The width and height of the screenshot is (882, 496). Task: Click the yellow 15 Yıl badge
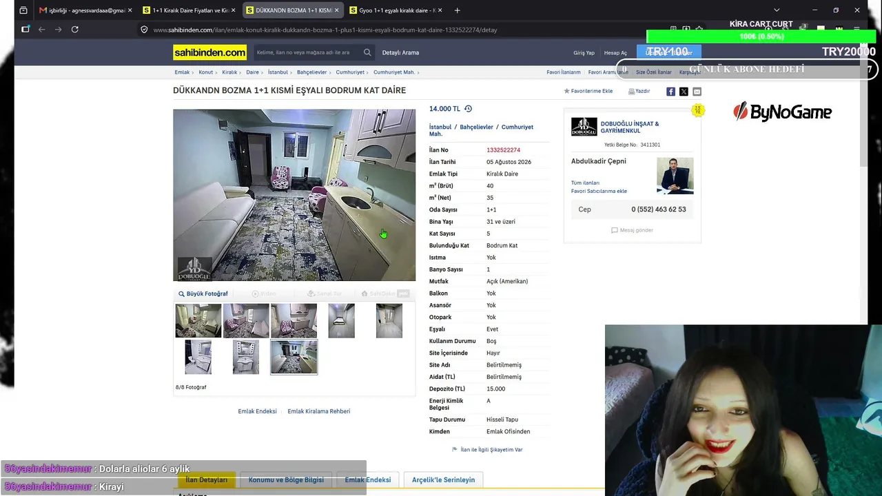pyautogui.click(x=698, y=110)
